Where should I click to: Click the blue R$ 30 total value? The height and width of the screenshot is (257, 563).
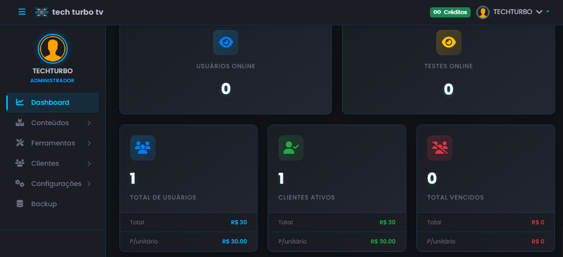(239, 223)
